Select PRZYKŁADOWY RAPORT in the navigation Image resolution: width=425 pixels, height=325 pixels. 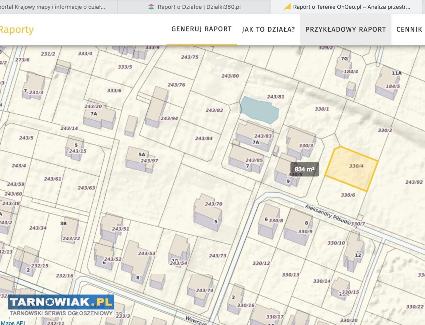pos(346,29)
